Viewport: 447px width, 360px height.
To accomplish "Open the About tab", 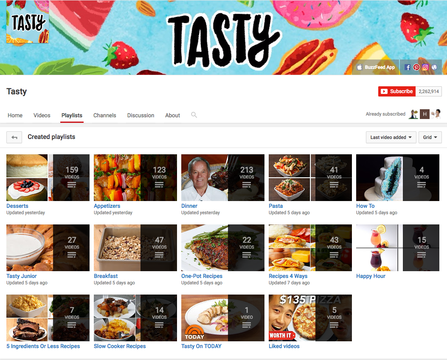I will tap(172, 115).
